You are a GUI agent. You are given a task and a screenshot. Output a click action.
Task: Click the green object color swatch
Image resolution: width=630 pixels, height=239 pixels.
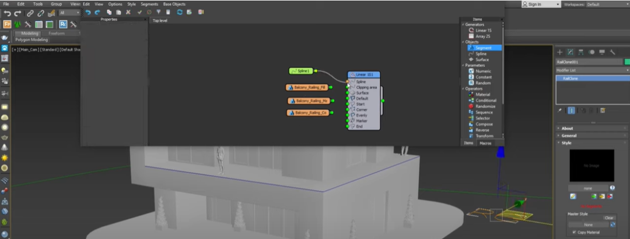click(627, 62)
